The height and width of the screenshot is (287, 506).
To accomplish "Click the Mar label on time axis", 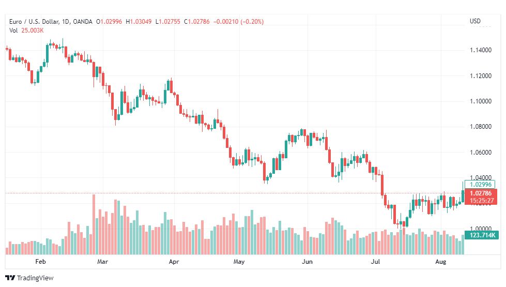I will pos(103,262).
